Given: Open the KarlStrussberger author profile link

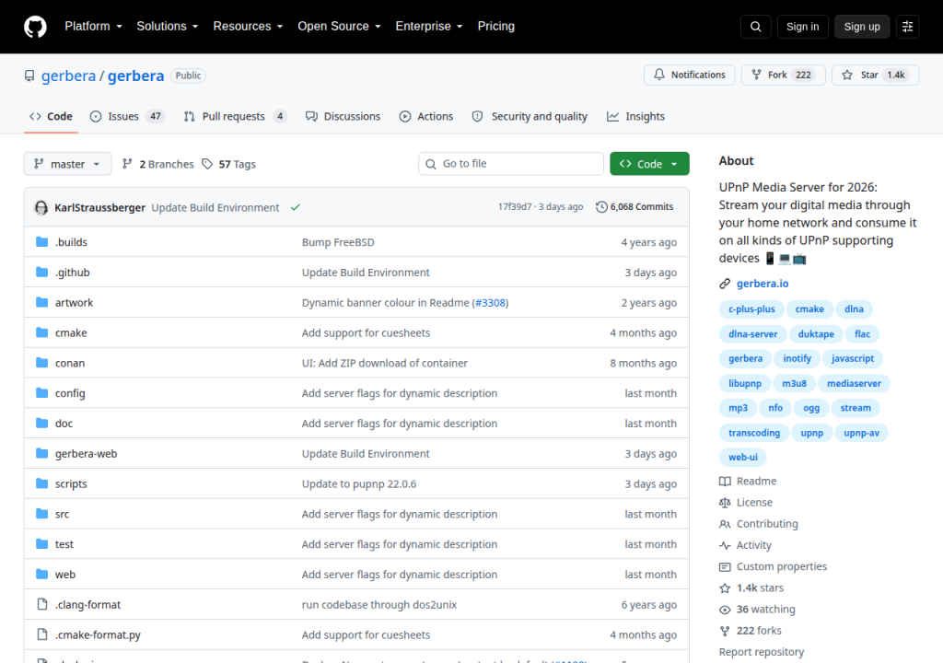Looking at the screenshot, I should [99, 207].
